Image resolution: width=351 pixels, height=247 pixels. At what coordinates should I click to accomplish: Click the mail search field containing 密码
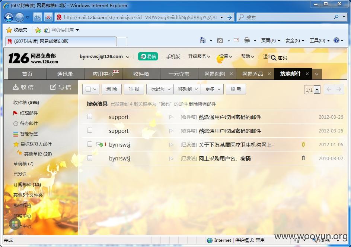(x=311, y=58)
